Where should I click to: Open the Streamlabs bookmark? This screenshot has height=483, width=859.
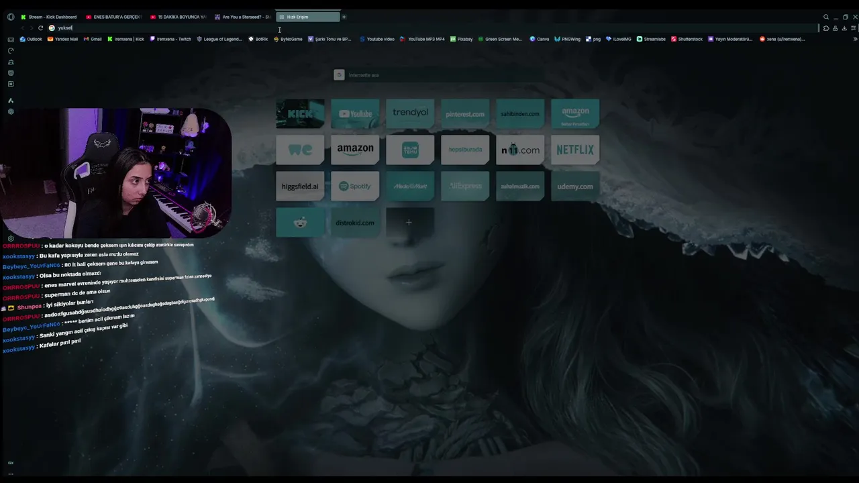[651, 39]
